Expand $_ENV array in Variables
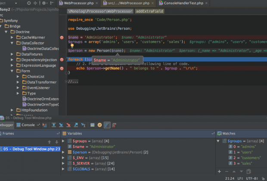This screenshot has height=181, width=267. coord(63,158)
